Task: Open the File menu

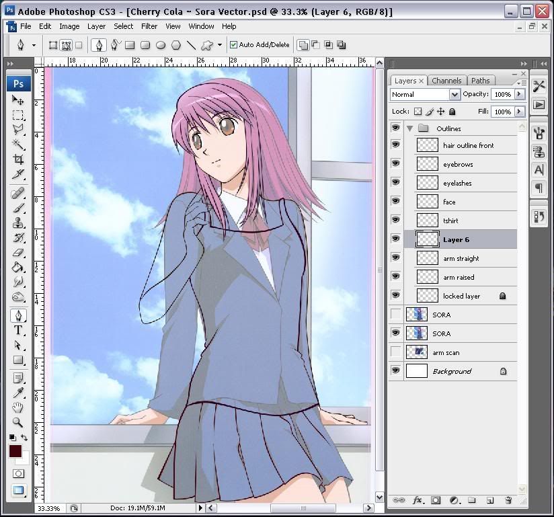Action: (26, 26)
